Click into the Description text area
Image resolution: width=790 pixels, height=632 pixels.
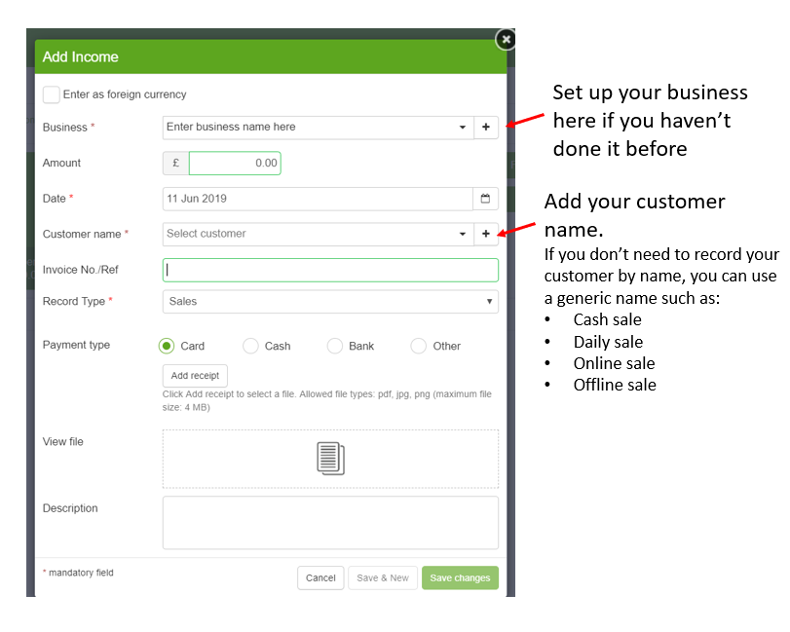(330, 523)
